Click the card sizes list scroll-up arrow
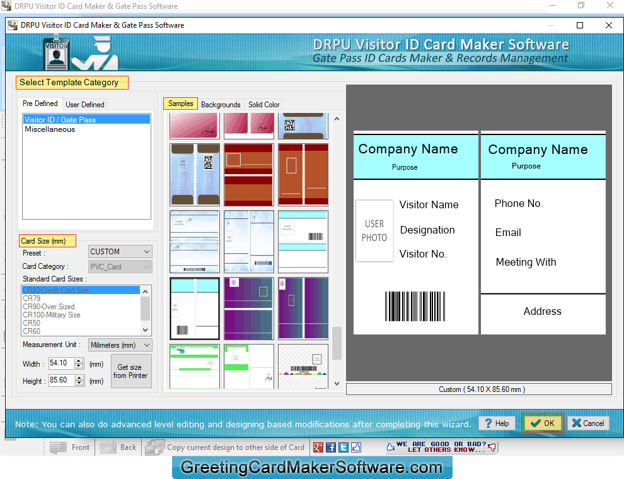 point(145,292)
